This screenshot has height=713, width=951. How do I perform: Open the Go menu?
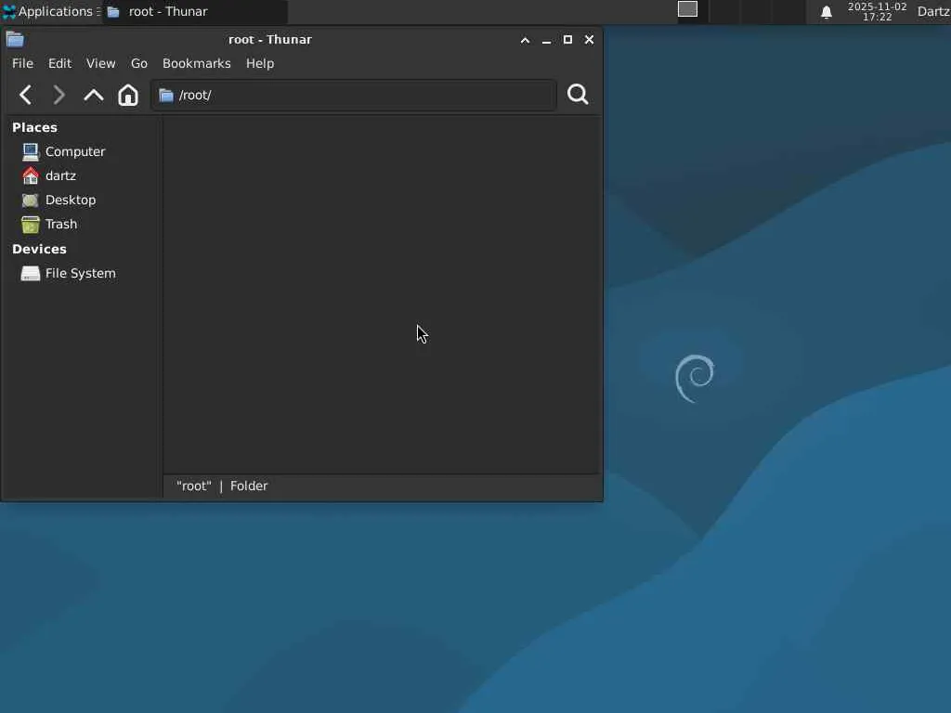(x=139, y=64)
